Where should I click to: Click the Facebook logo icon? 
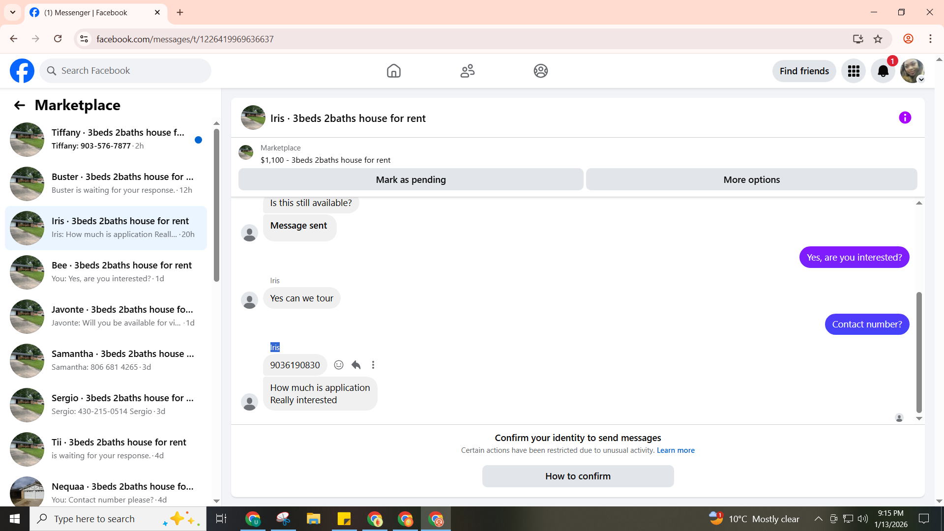pos(22,71)
